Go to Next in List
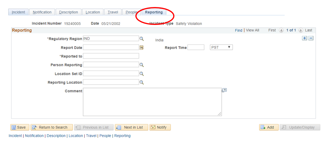Screen dimensions: 332x150 (131, 127)
